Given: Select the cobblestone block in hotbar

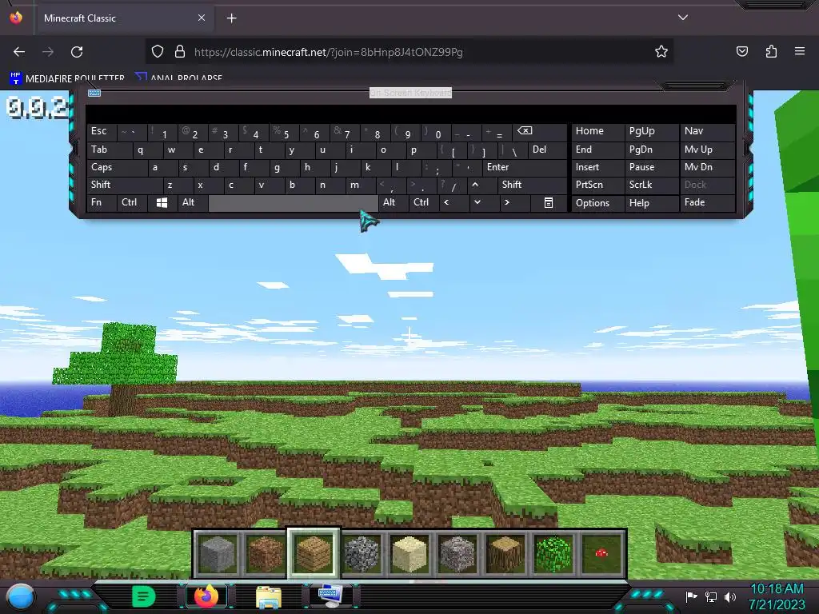Looking at the screenshot, I should (x=362, y=553).
